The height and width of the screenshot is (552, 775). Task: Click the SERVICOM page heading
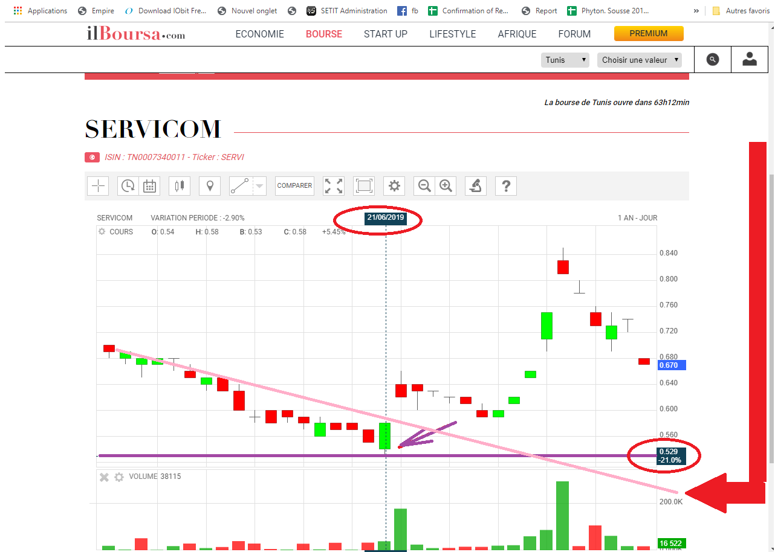tap(153, 129)
